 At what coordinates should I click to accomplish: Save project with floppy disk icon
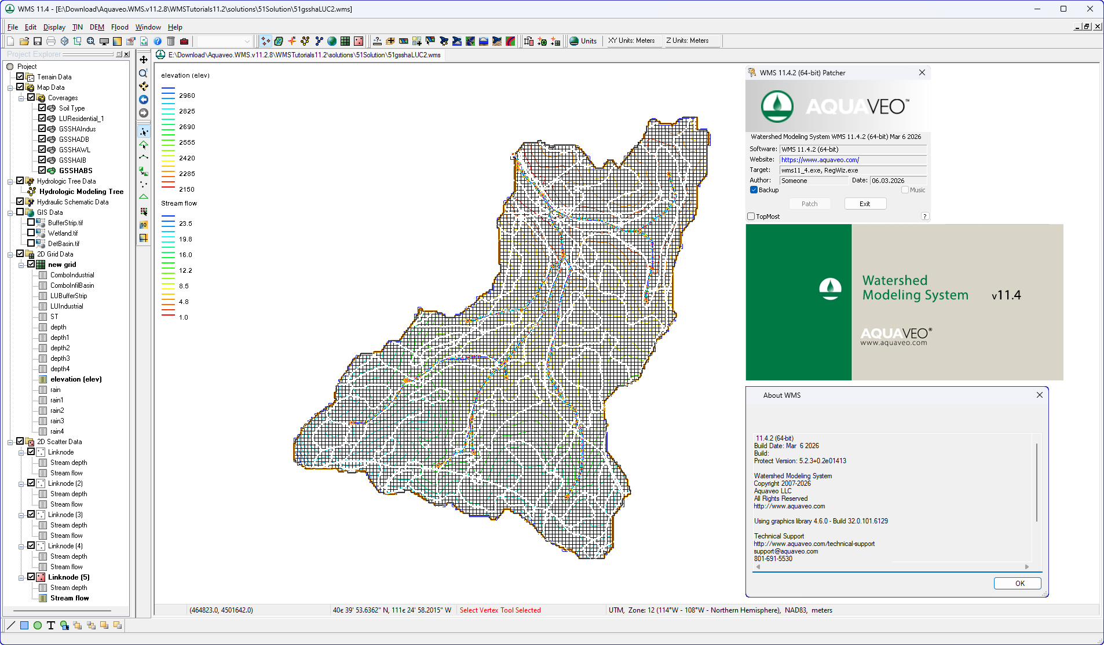point(38,41)
